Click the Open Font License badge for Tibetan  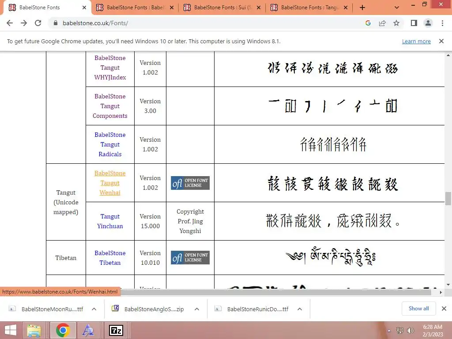click(x=190, y=257)
